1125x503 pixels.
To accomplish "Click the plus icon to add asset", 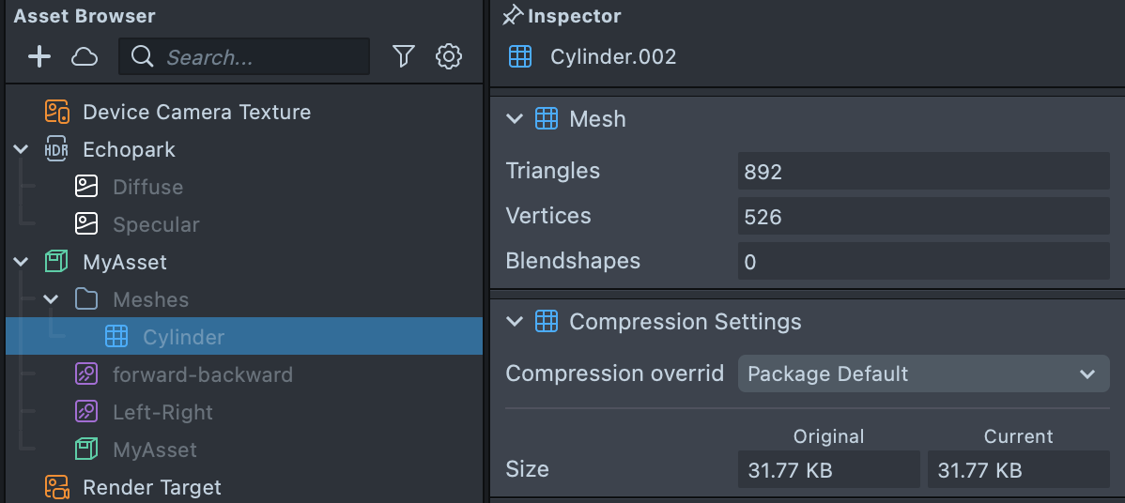I will click(39, 57).
